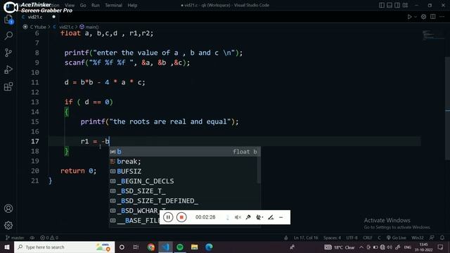
Task: Select language mode C in status bar
Action: pyautogui.click(x=379, y=238)
